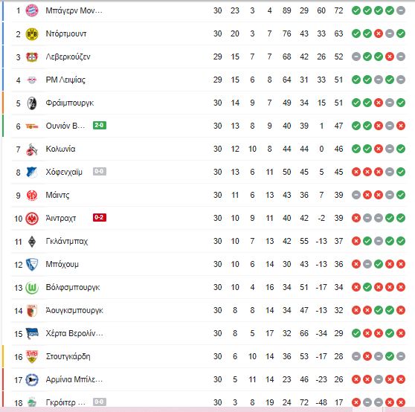Click the Bayern Munich club crest

(32, 10)
